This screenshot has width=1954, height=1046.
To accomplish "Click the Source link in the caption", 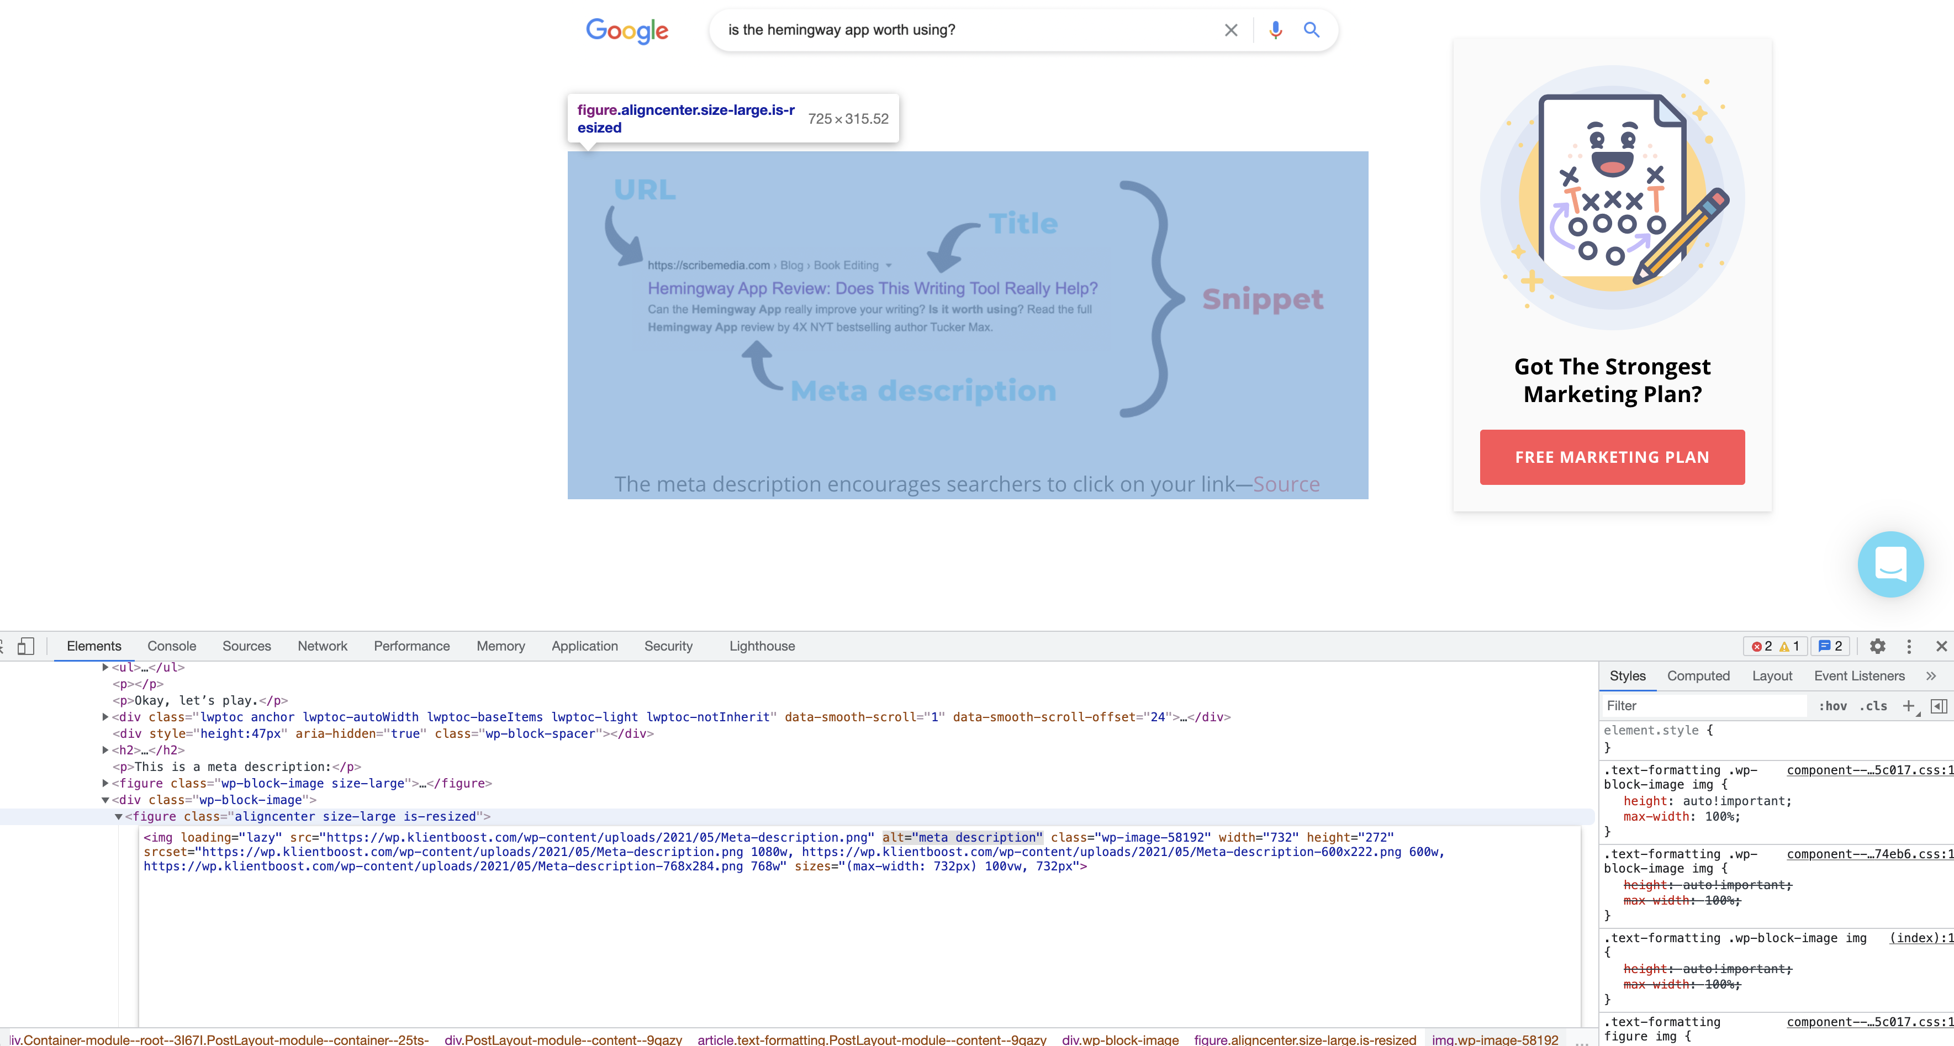I will [x=1286, y=484].
